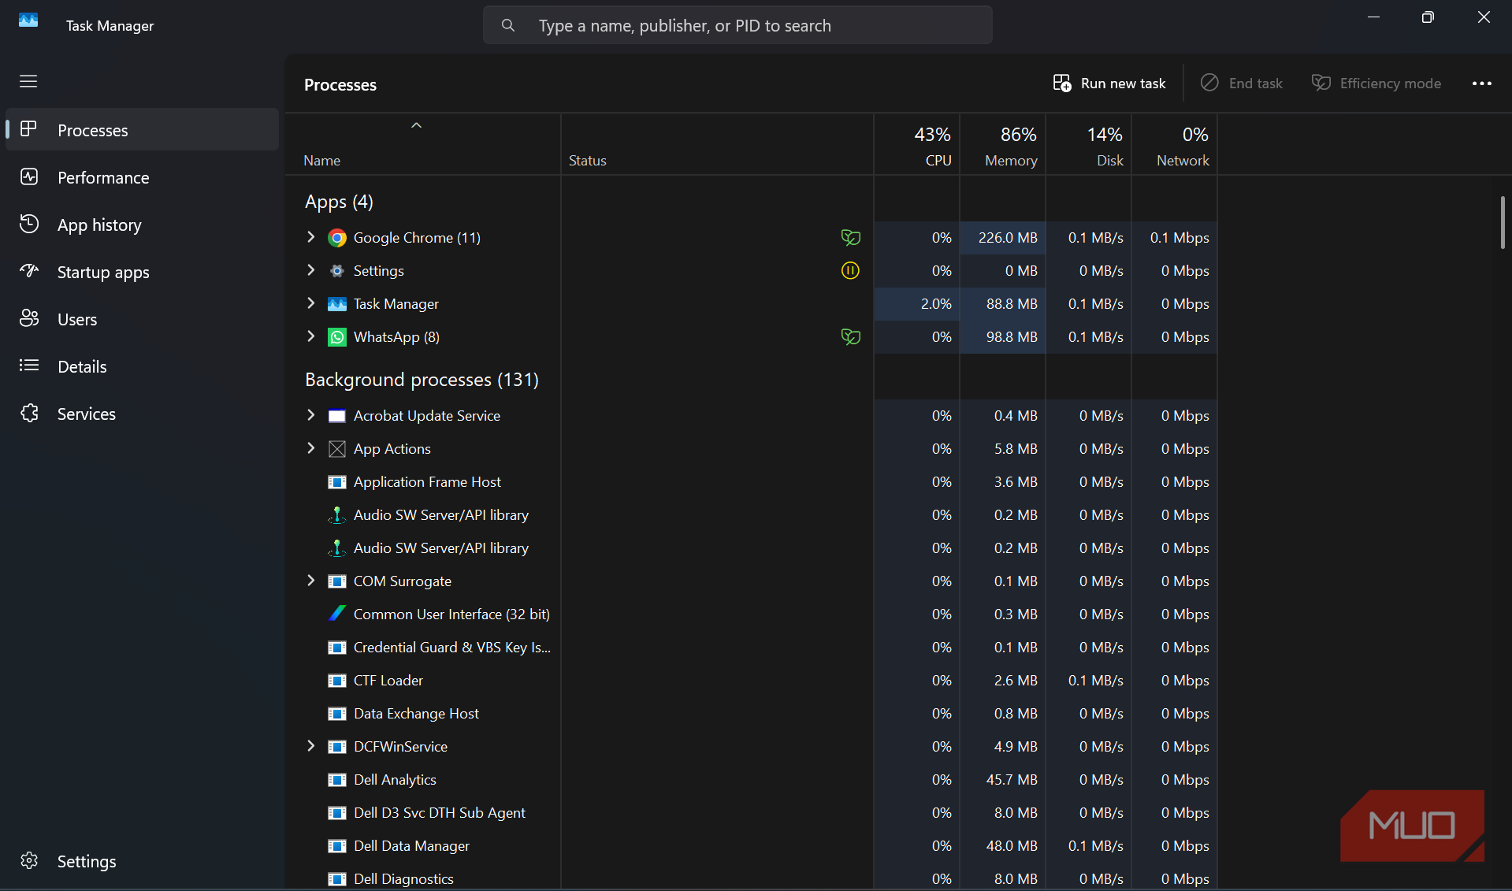Click the Name column header
The image size is (1512, 891).
click(423, 145)
